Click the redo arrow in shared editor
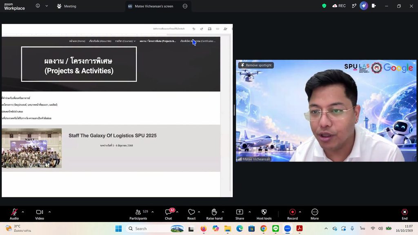This screenshot has width=418, height=235. point(202,29)
